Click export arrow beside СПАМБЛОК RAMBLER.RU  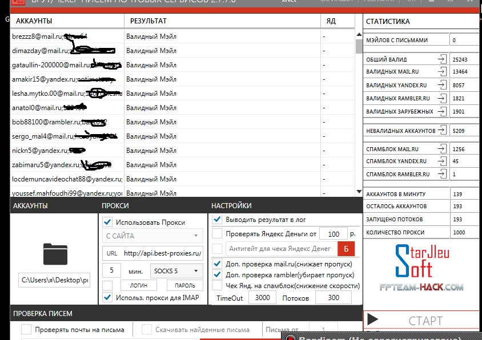coord(441,174)
